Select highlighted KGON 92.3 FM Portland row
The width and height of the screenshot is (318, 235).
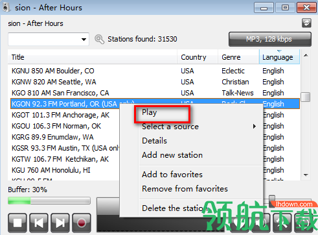[x=155, y=104]
